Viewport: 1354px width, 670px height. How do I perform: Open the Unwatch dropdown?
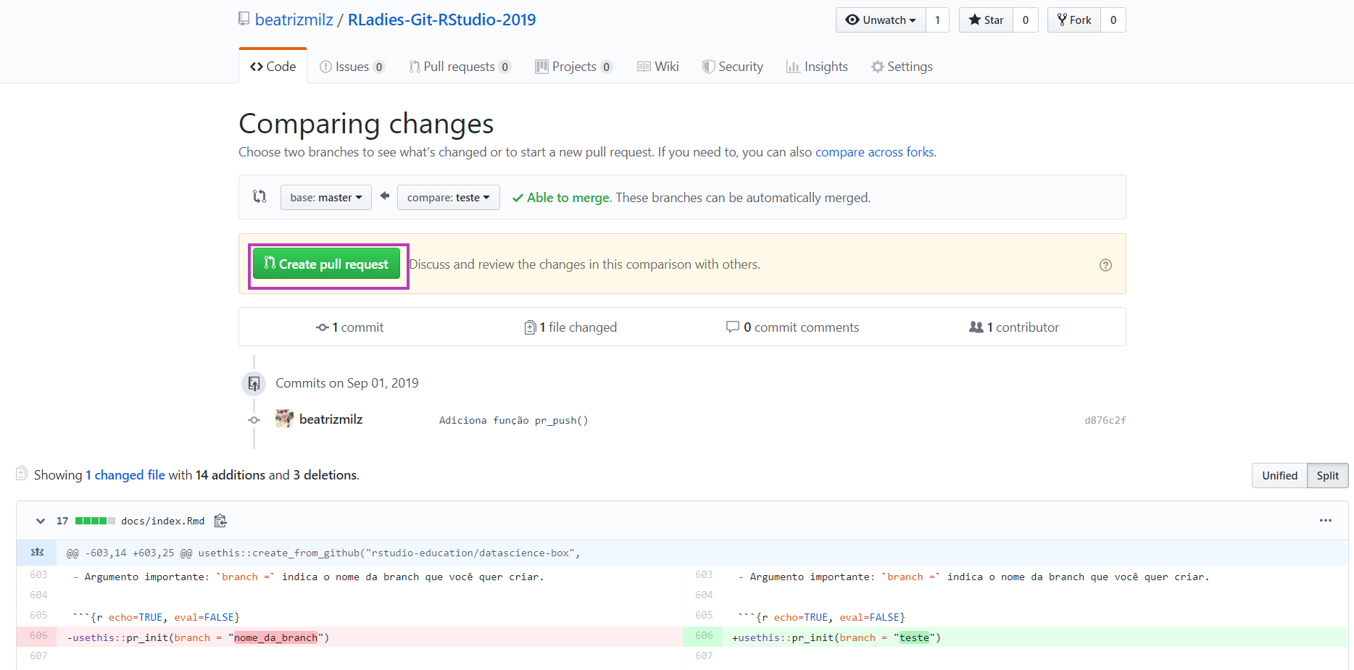click(x=881, y=20)
